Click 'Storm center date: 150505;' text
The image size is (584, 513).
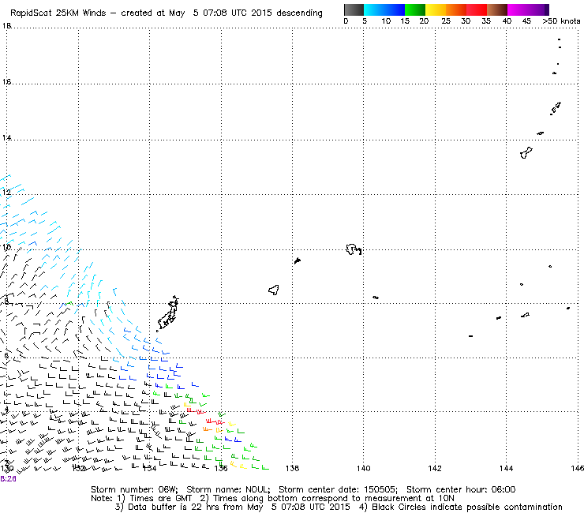339,489
